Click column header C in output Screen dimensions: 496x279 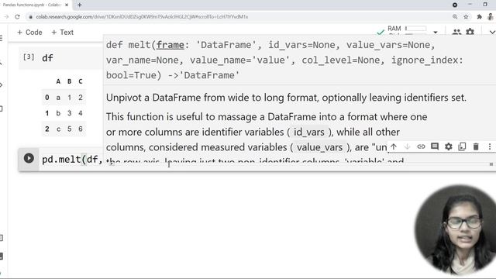81,81
